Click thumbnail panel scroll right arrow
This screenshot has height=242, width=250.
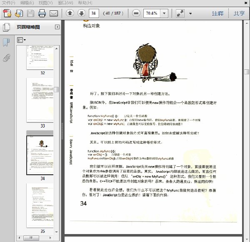50,238
